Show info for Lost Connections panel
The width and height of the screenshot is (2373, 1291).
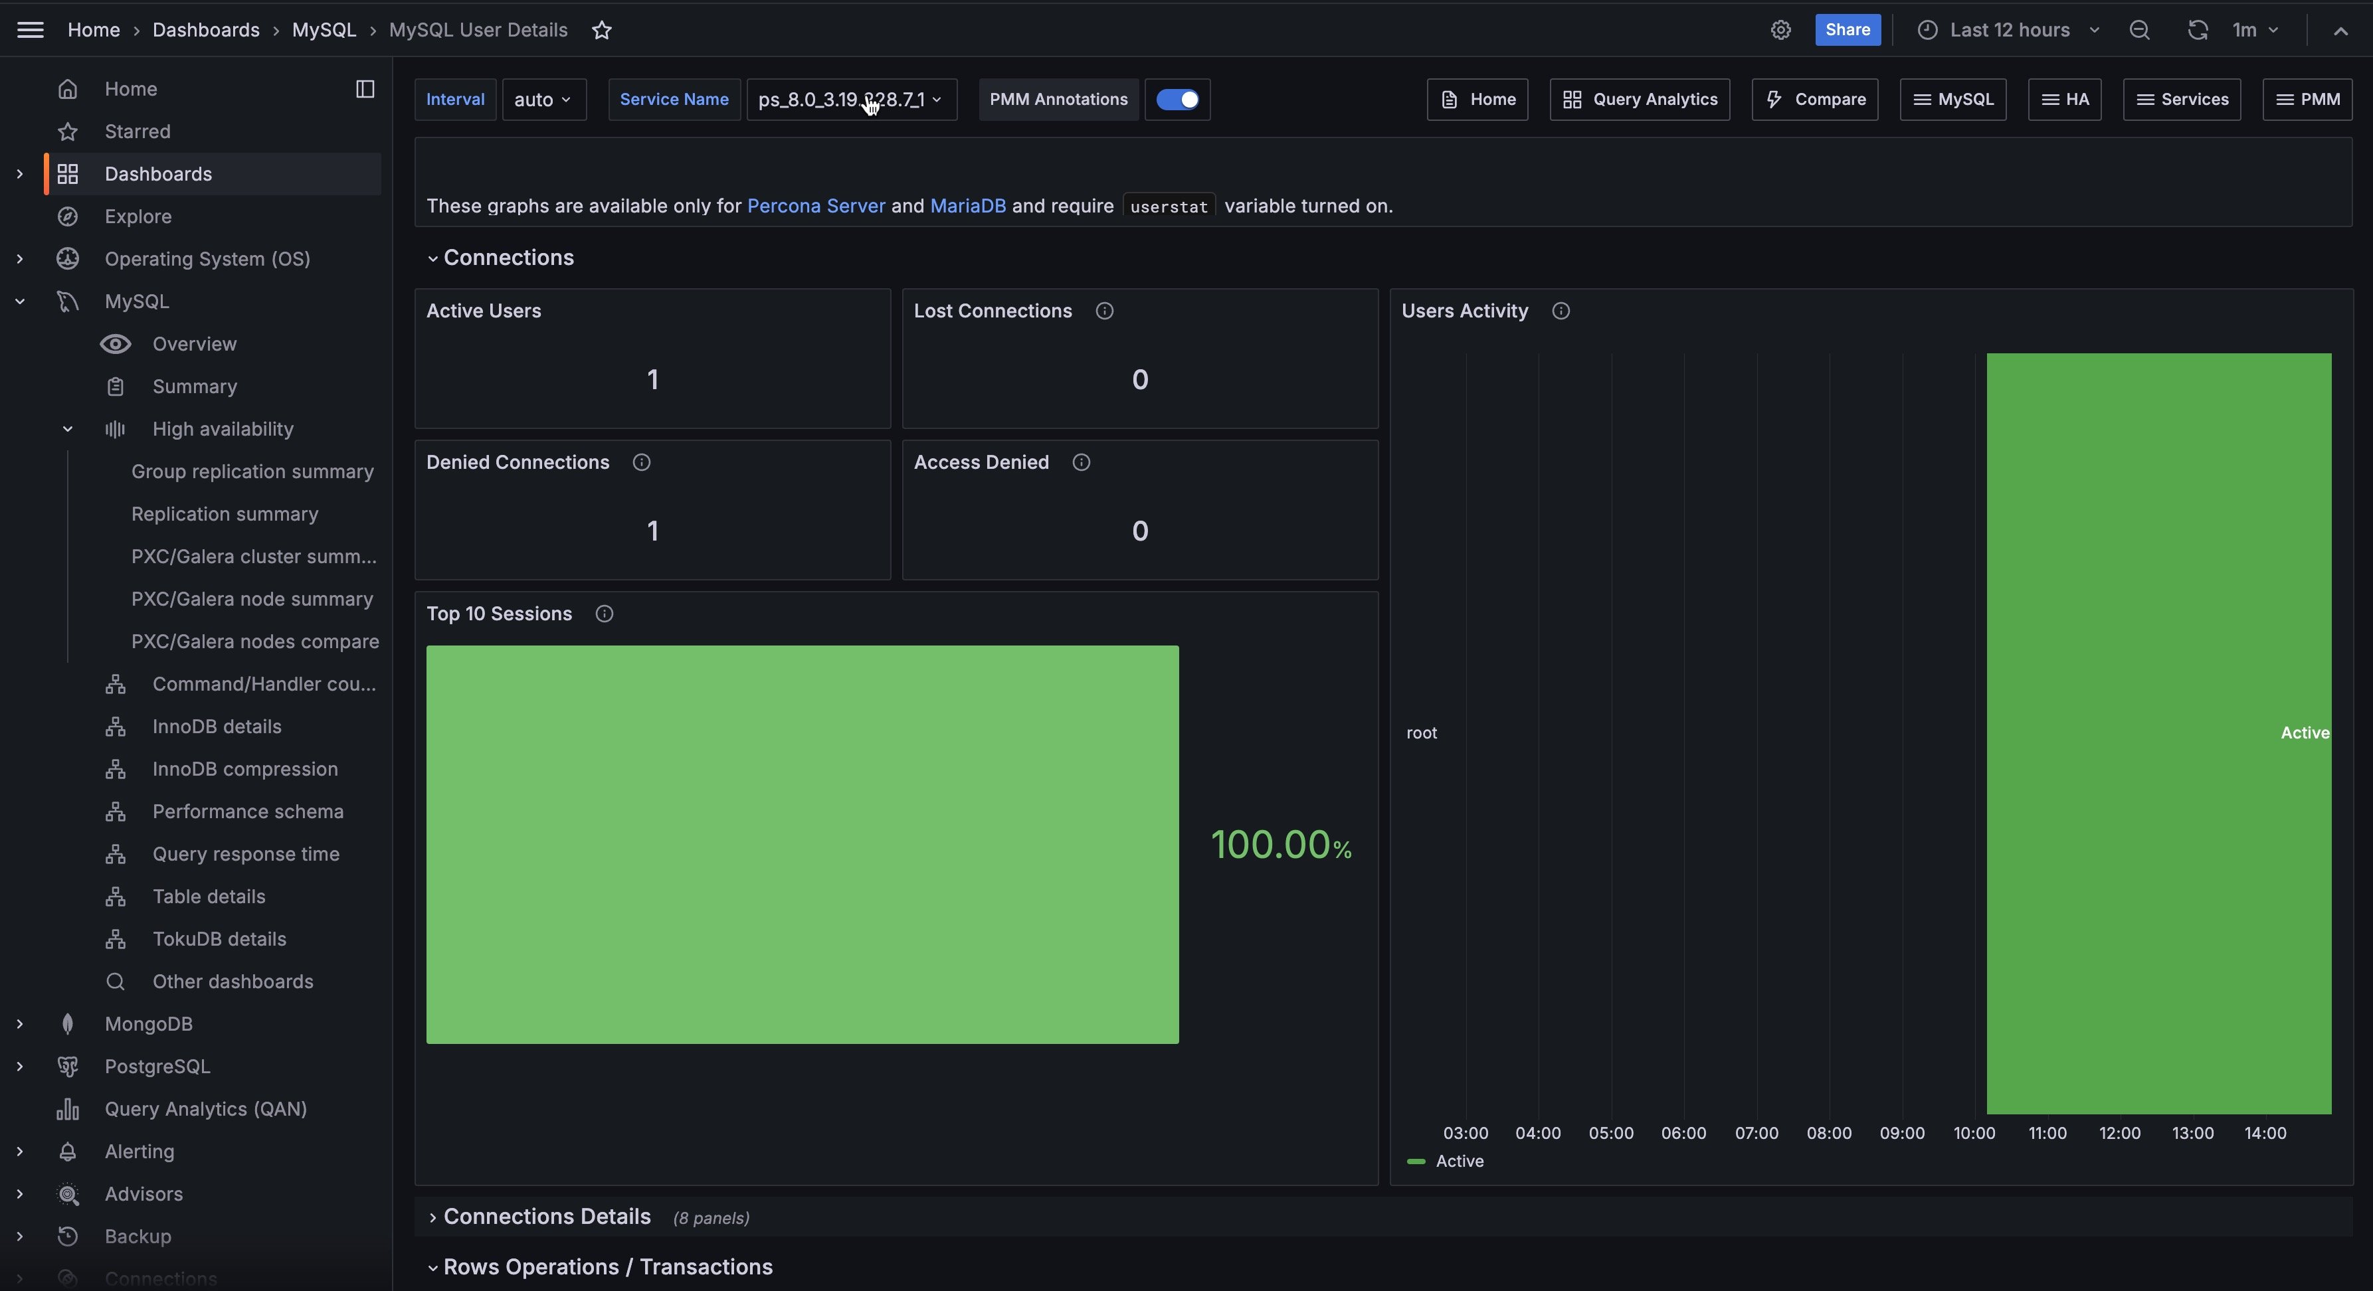point(1103,311)
